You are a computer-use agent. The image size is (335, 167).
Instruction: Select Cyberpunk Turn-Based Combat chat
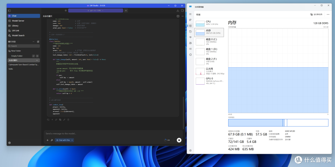tap(24, 64)
